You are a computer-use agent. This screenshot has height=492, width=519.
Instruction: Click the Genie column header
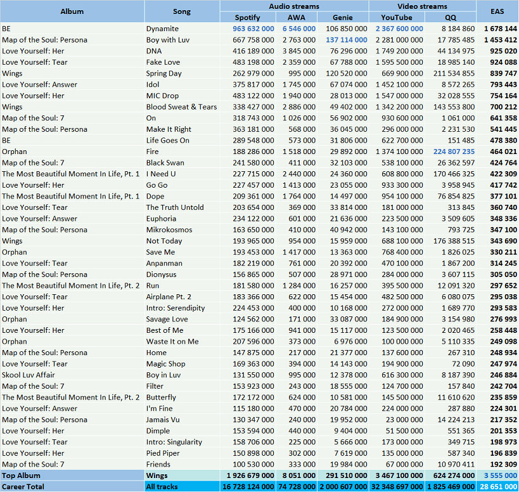point(343,17)
